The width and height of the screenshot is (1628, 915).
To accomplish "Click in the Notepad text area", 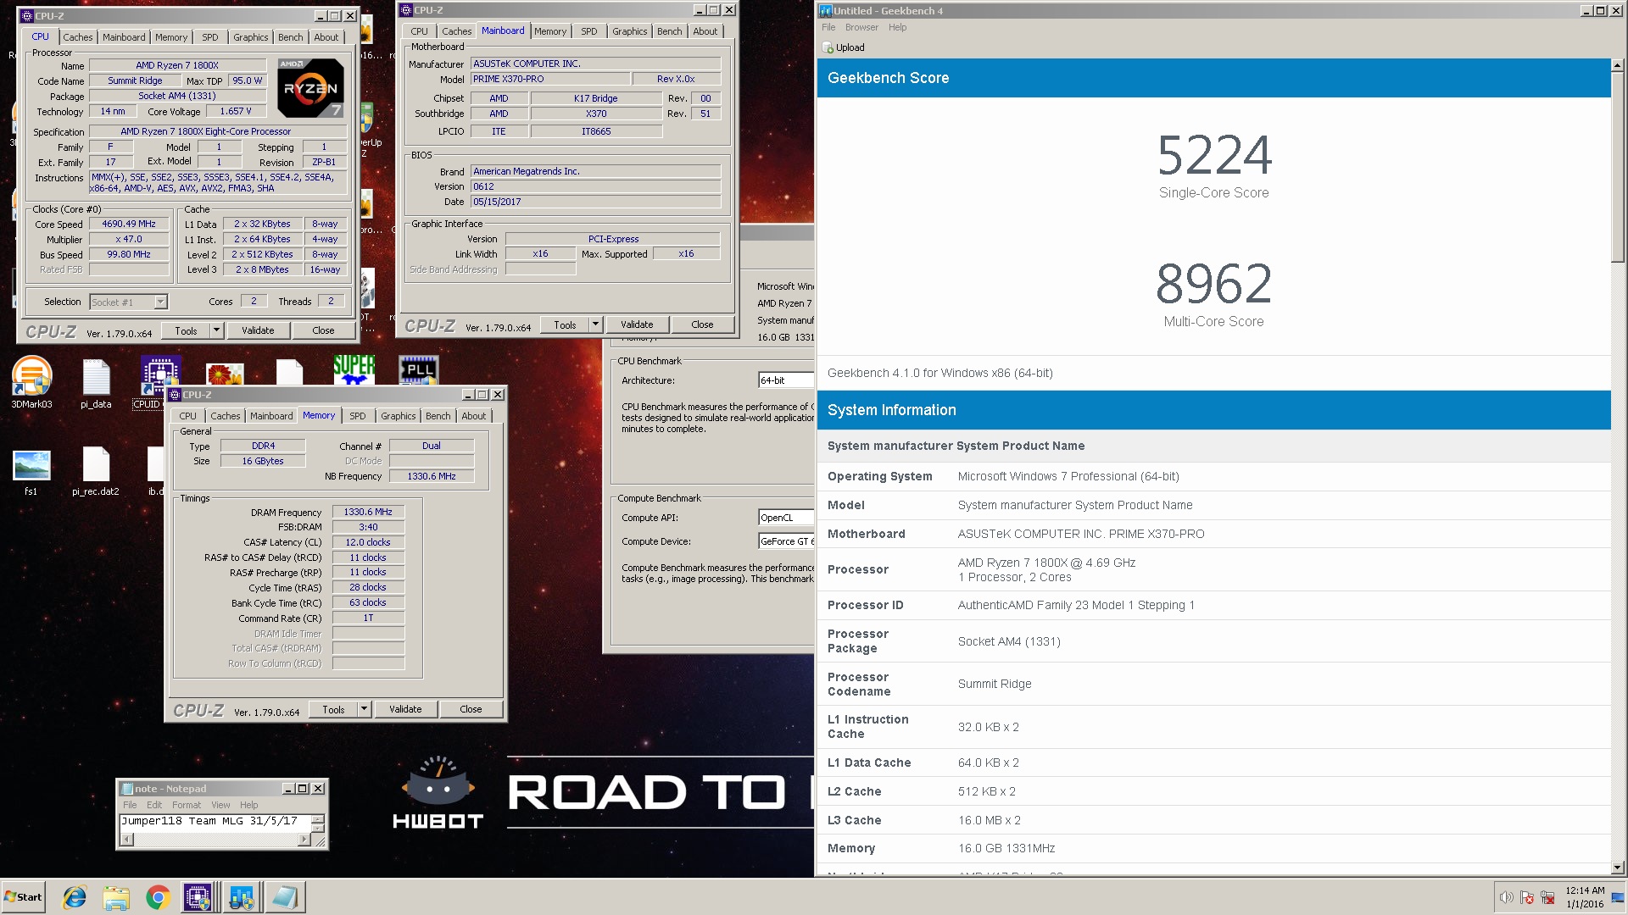I will pyautogui.click(x=215, y=823).
